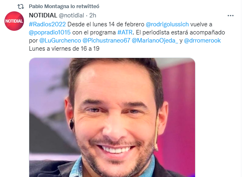243x177 pixels.
Task: Click the text 'Desde el lunes 14 de febrero'
Action: [x=106, y=24]
